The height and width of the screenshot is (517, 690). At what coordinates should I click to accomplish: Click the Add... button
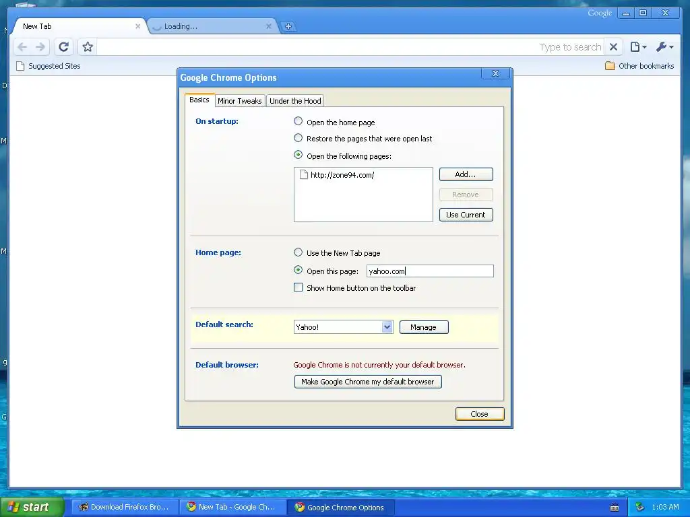click(x=466, y=174)
